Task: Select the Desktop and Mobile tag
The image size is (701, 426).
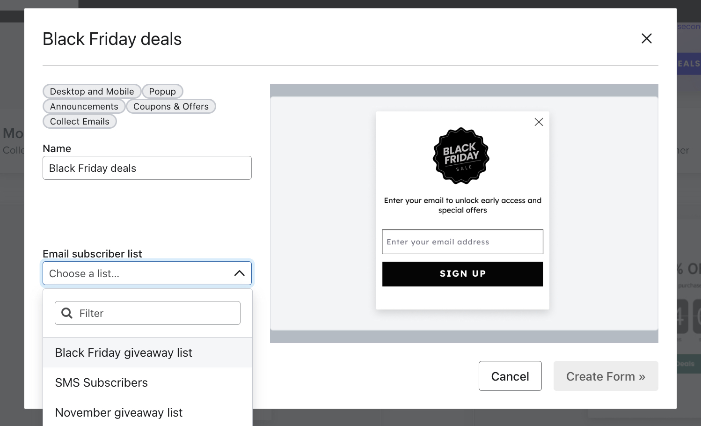Action: (92, 91)
